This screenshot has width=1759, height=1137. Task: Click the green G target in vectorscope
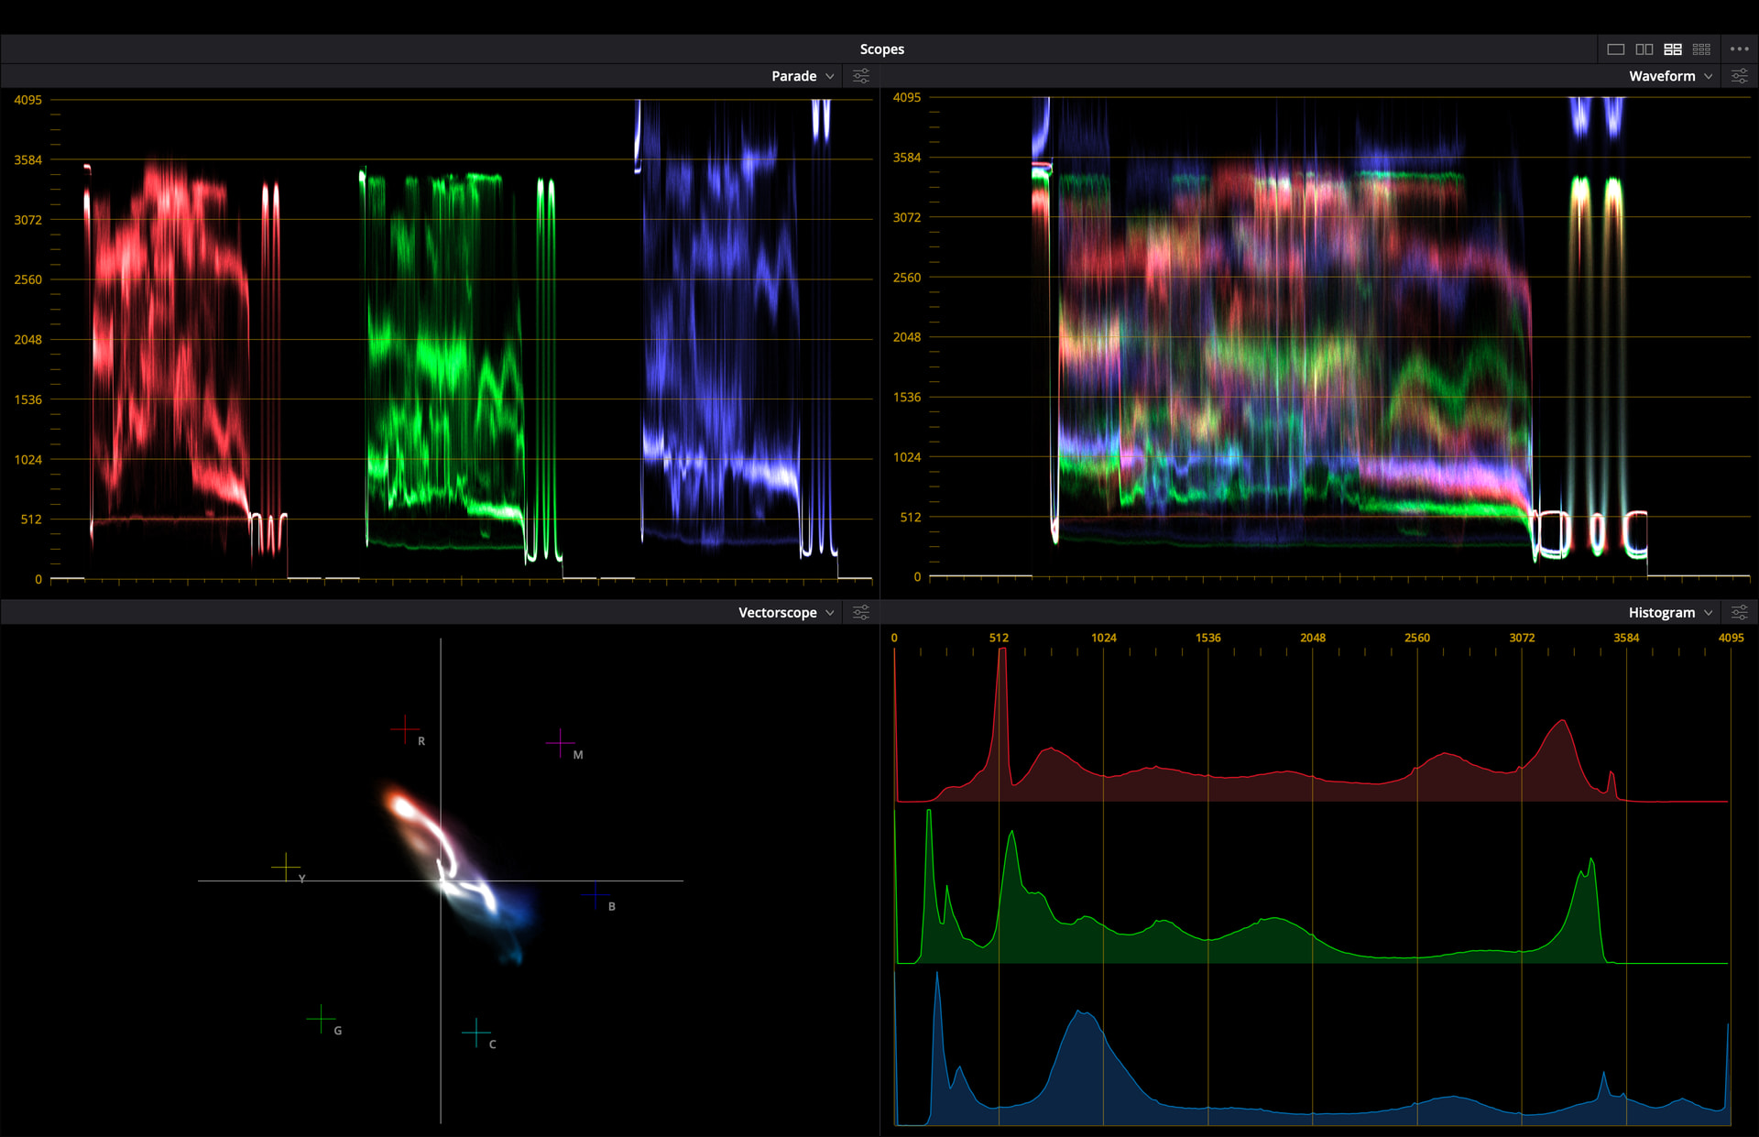(x=321, y=1018)
